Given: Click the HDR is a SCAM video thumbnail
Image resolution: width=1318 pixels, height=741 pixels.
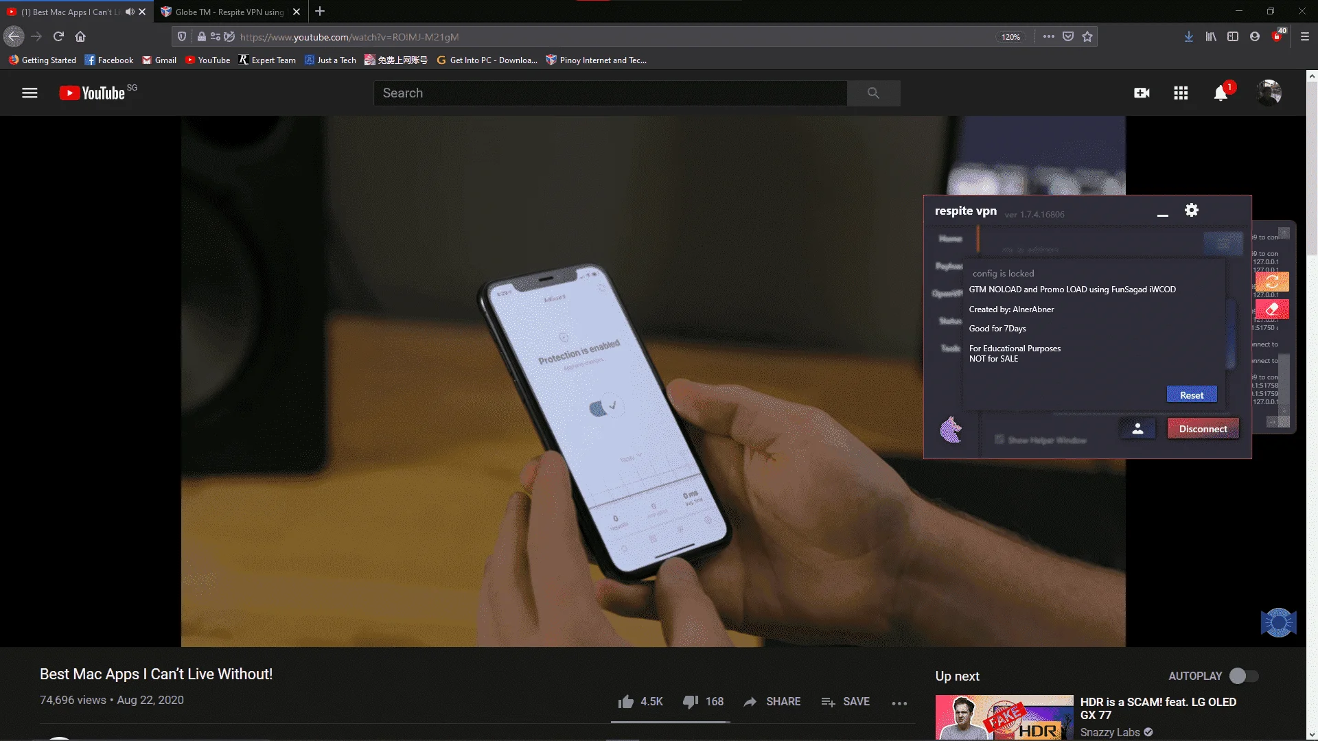Looking at the screenshot, I should point(1004,718).
